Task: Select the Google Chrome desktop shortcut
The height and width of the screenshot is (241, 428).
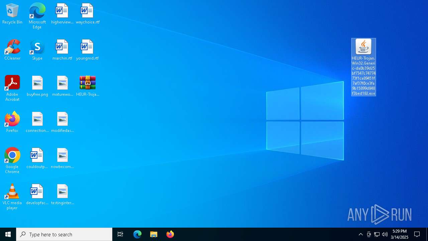Action: click(x=12, y=161)
